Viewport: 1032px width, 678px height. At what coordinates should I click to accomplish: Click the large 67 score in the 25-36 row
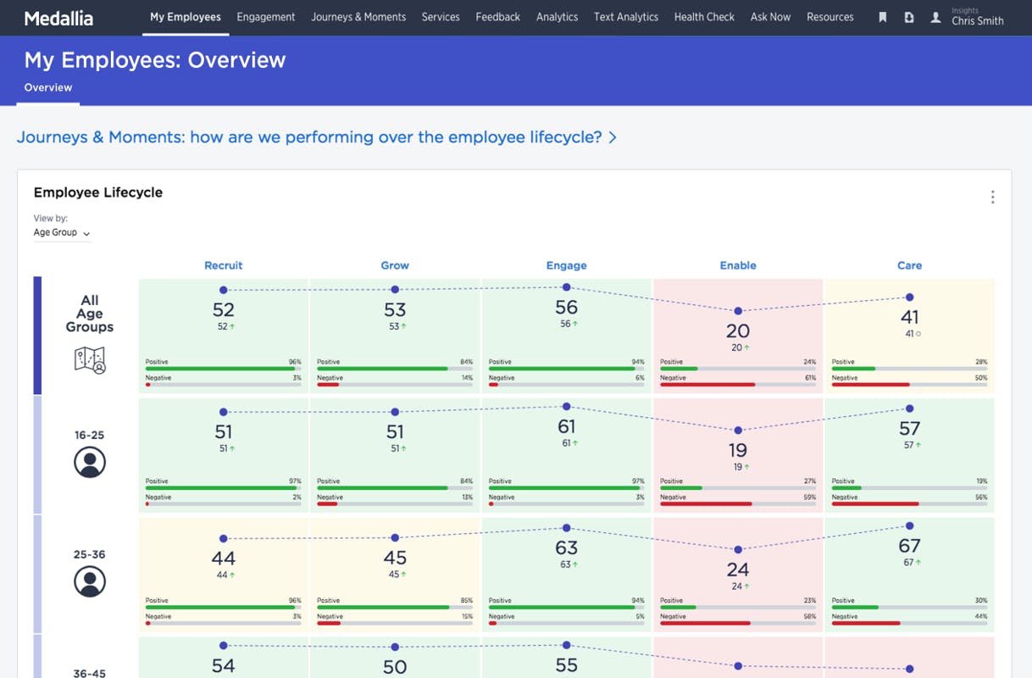click(909, 547)
